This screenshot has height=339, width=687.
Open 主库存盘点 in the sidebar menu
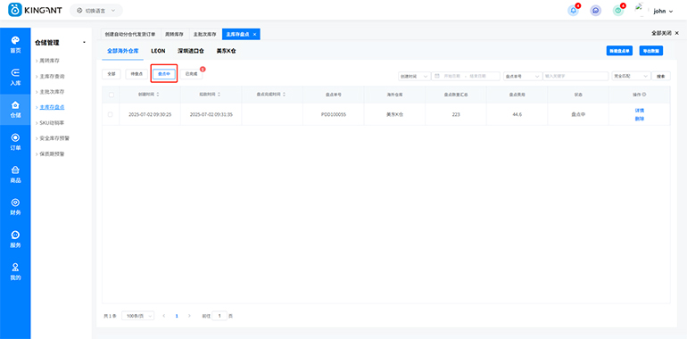tap(51, 107)
